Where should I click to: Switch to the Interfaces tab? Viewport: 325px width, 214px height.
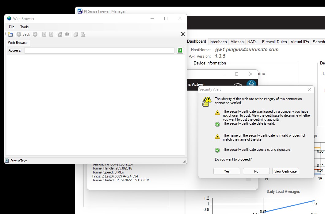218,42
